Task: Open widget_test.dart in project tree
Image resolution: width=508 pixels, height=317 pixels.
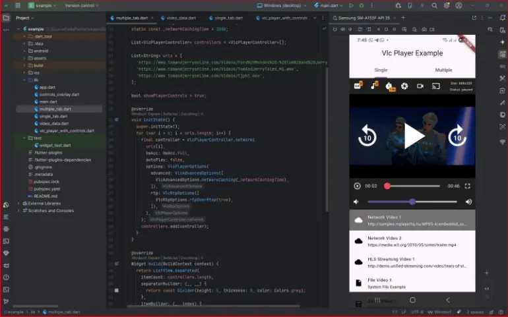Action: (55, 145)
